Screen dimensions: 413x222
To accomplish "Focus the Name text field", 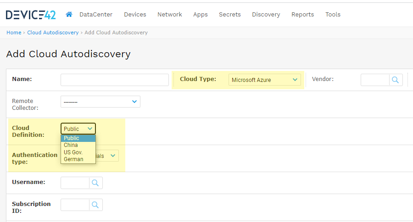I will click(x=115, y=80).
